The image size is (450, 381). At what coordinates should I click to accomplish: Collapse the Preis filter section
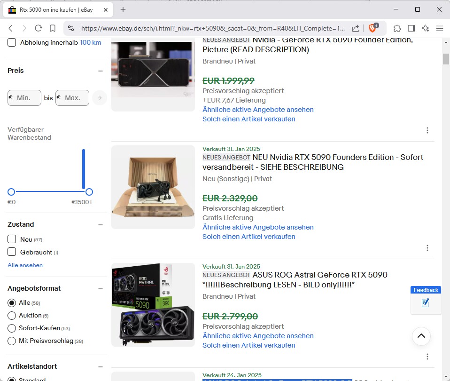click(x=100, y=71)
